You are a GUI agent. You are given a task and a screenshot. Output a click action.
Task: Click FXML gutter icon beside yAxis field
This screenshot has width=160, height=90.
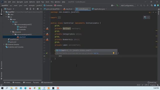pos(47,39)
